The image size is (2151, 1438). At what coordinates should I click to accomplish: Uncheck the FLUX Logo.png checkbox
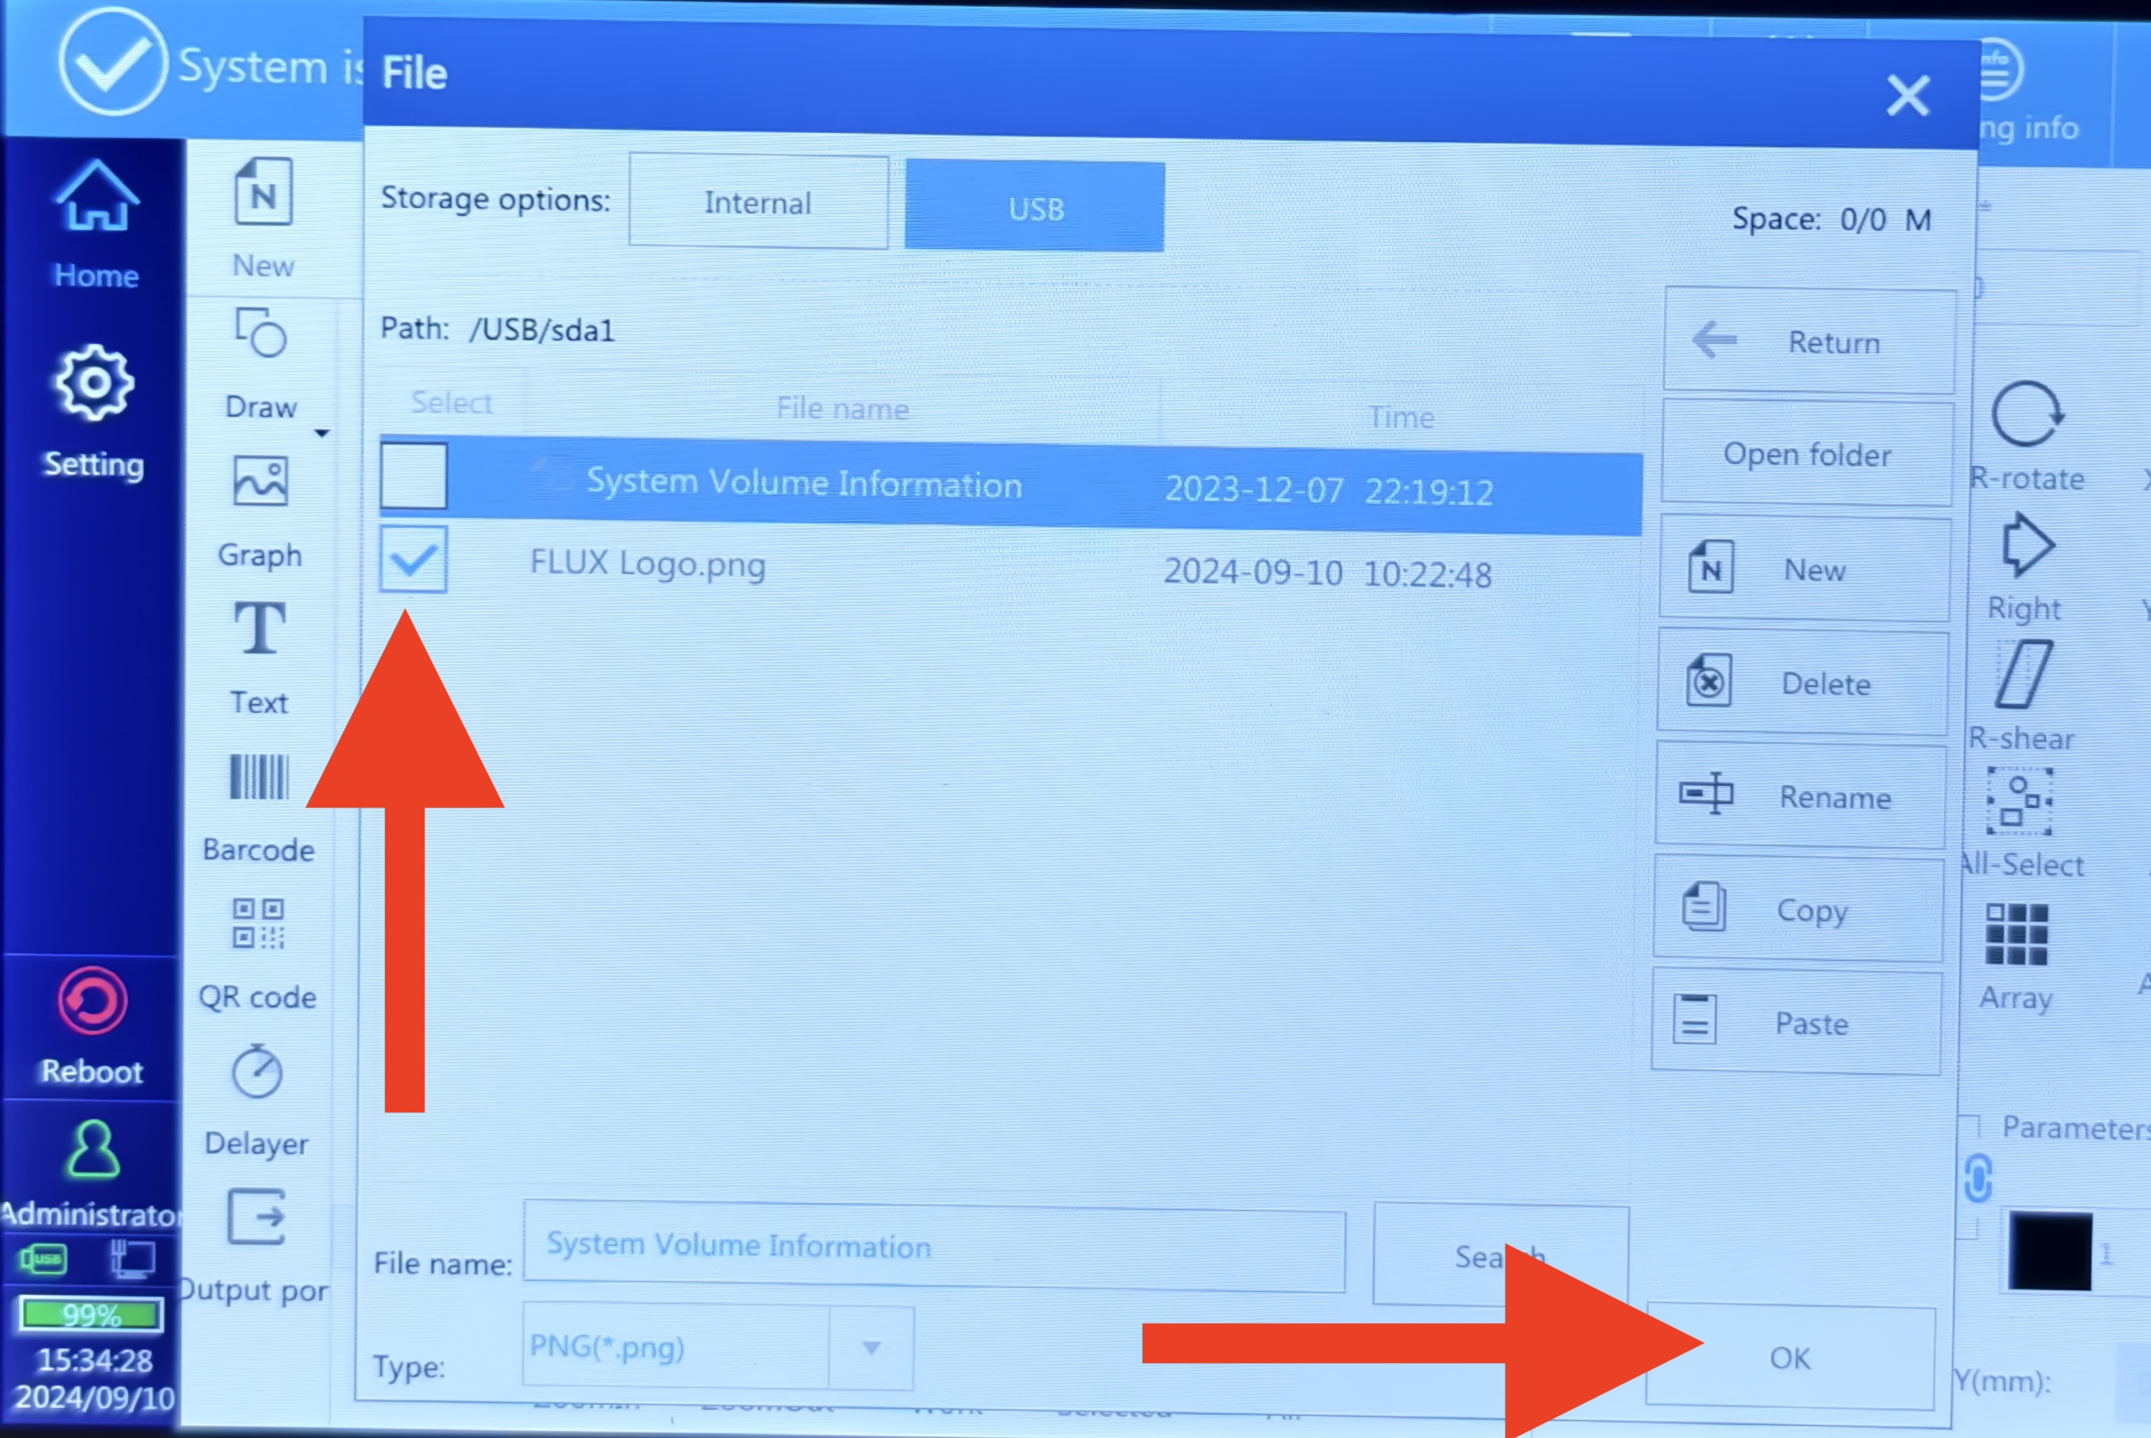413,558
